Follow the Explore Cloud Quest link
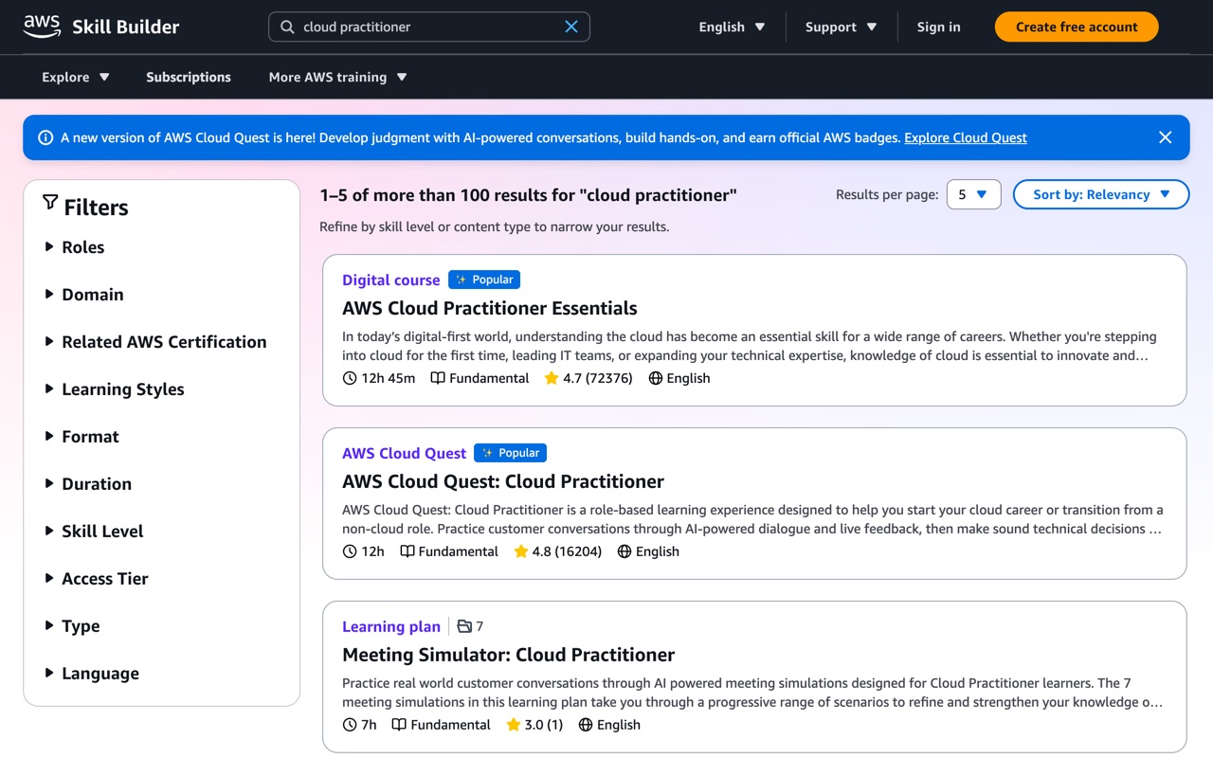The width and height of the screenshot is (1213, 758). point(966,137)
